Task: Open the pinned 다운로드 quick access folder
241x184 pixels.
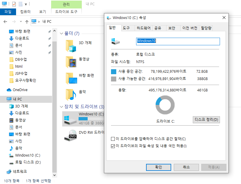Action: [x=22, y=38]
